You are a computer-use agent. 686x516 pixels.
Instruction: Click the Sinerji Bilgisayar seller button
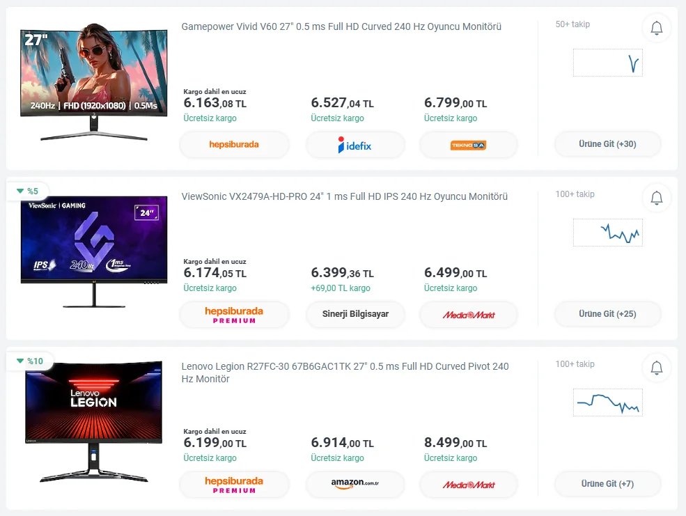pos(355,314)
